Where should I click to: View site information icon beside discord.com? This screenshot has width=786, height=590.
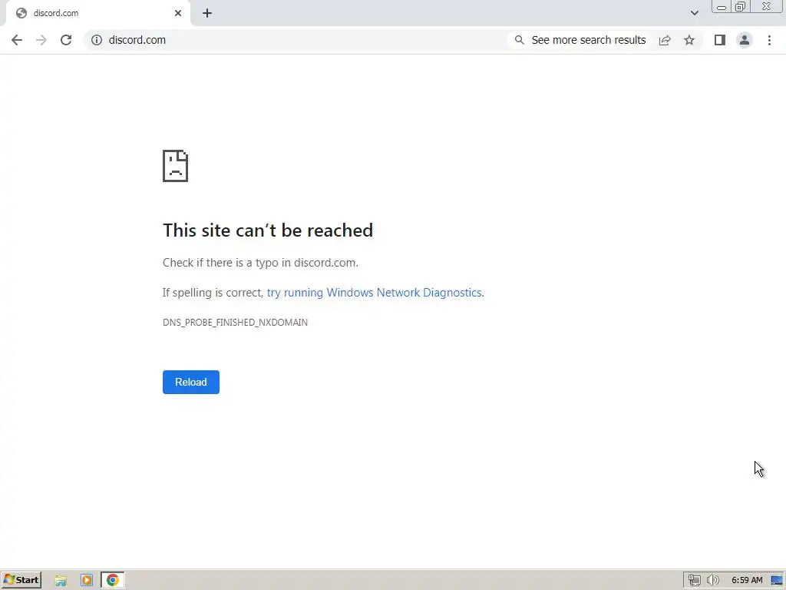[x=97, y=40]
